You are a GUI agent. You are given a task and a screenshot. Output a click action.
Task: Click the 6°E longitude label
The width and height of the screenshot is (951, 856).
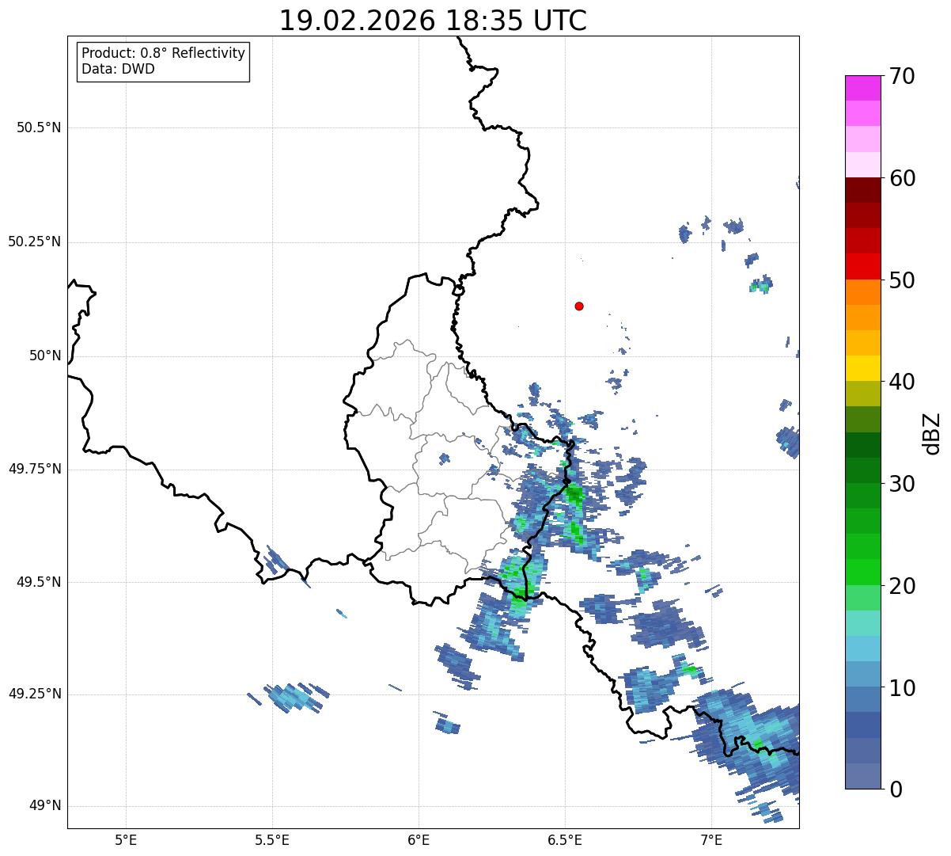pyautogui.click(x=419, y=839)
